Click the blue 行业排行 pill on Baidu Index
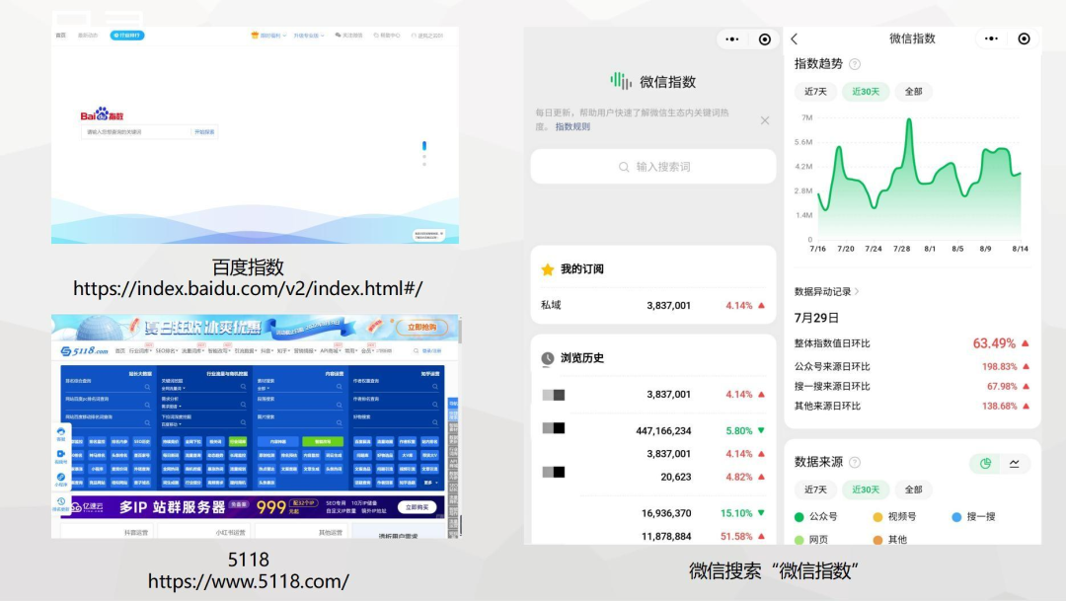The height and width of the screenshot is (601, 1066). (127, 36)
